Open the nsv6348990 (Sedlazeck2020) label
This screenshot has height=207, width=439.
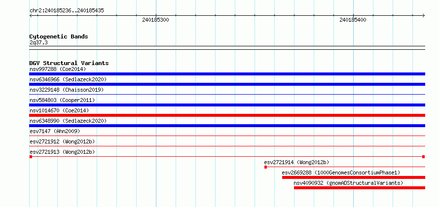click(68, 121)
